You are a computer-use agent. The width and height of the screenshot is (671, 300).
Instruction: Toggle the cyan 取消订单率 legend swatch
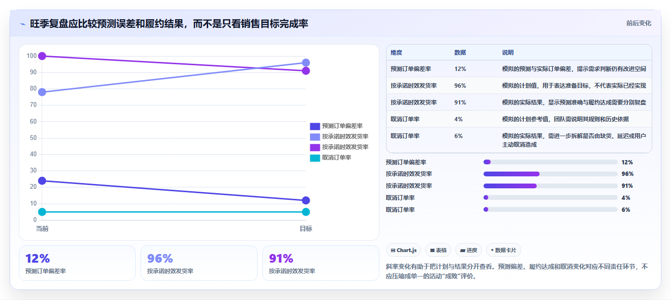(315, 158)
